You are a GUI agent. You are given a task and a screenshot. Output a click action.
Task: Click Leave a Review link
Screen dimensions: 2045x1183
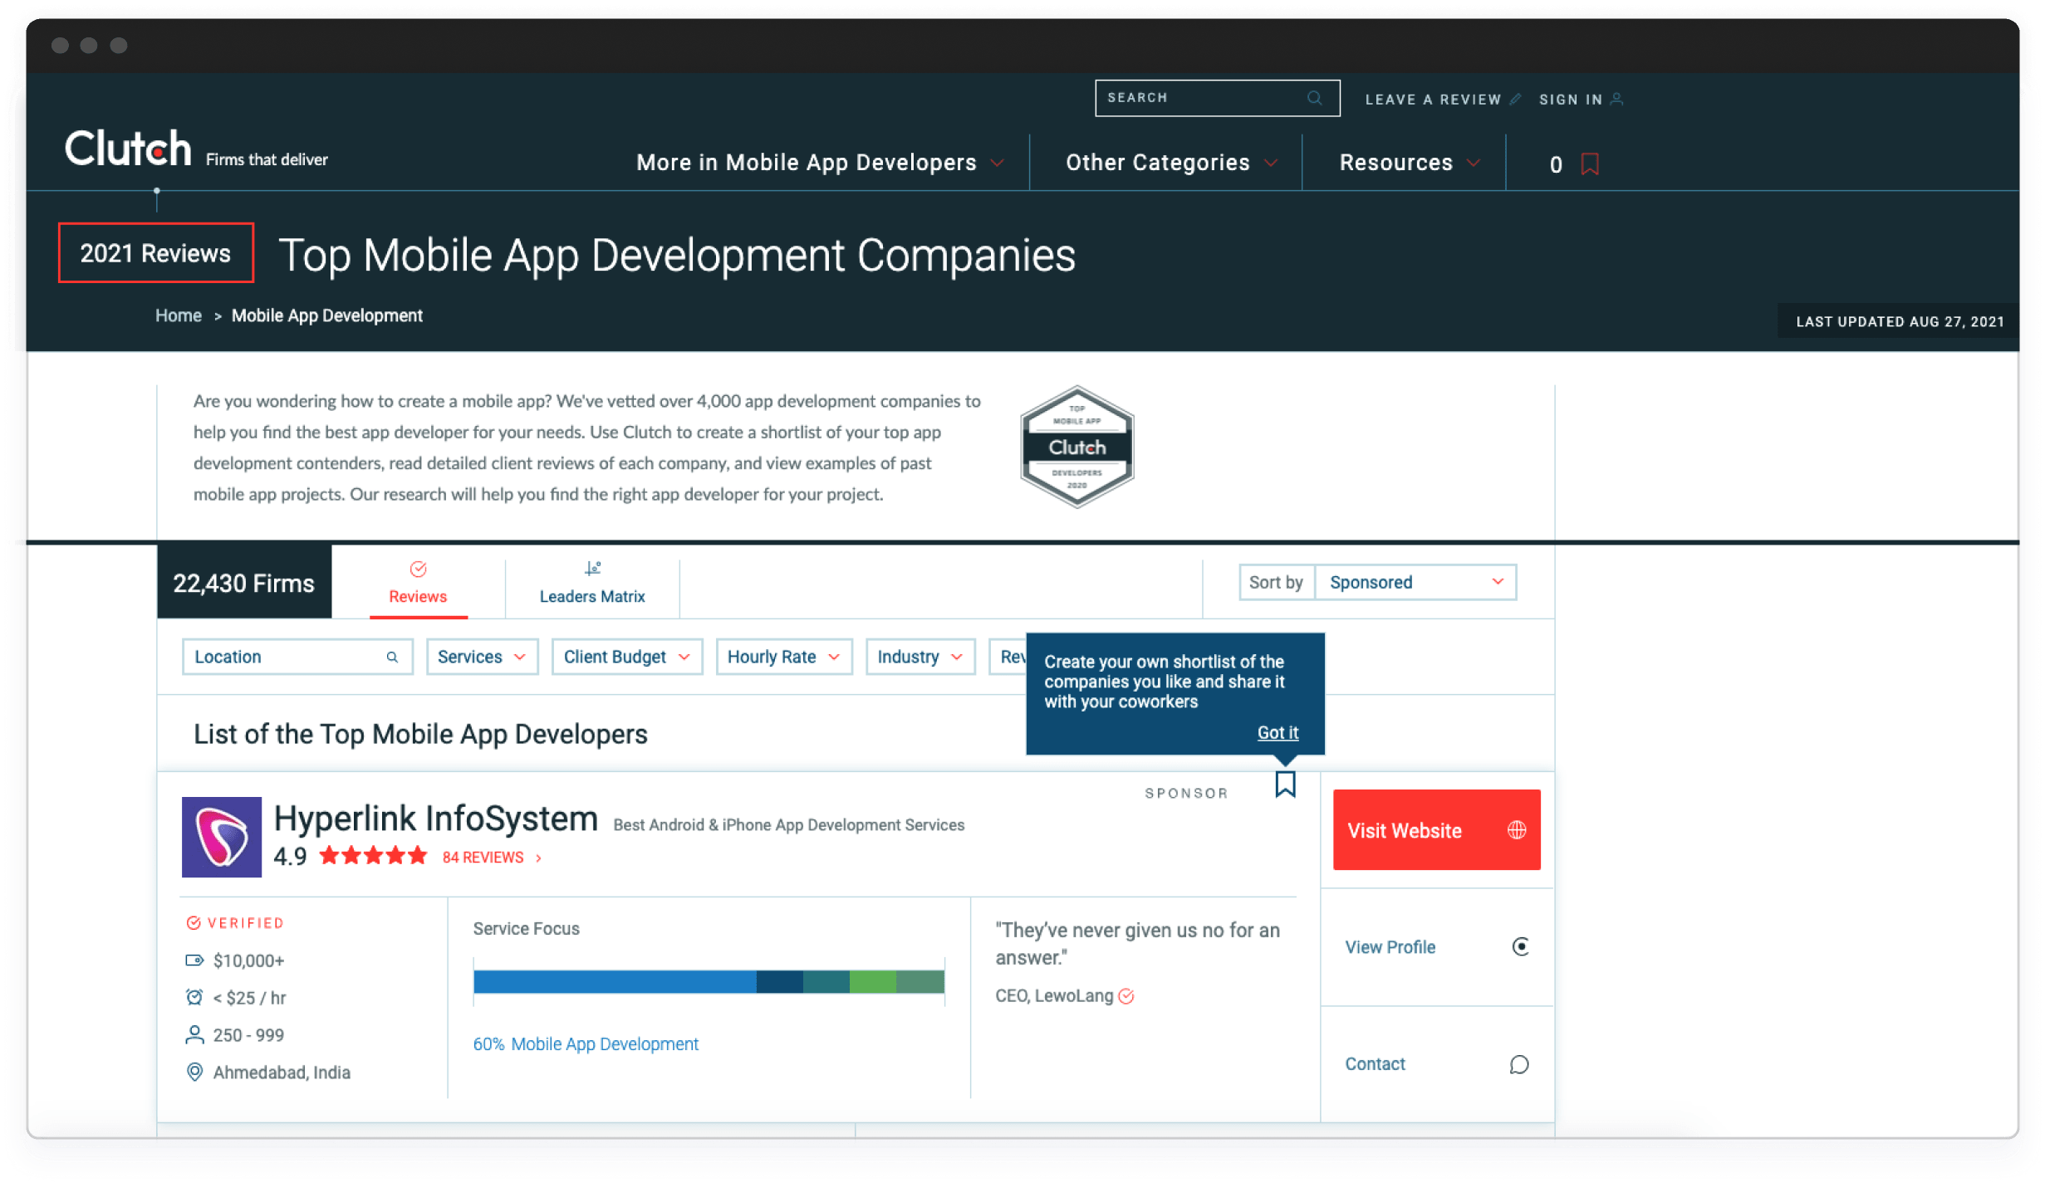click(x=1433, y=100)
